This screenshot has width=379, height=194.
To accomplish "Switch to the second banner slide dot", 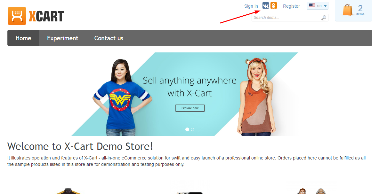I will pos(192,129).
